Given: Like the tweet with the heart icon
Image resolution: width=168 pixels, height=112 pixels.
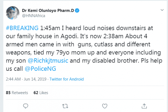Looking at the screenshot, I should 105,106.
